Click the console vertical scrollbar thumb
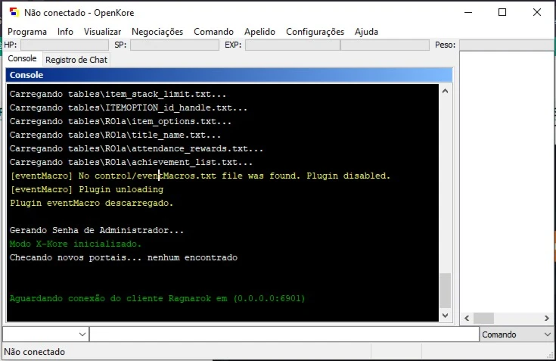The height and width of the screenshot is (361, 556). [x=446, y=290]
